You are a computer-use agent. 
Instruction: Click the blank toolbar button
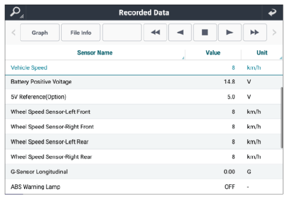122,32
